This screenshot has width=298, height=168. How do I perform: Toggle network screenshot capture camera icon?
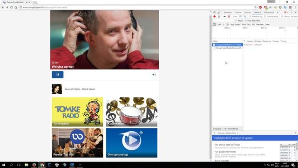click(x=224, y=17)
